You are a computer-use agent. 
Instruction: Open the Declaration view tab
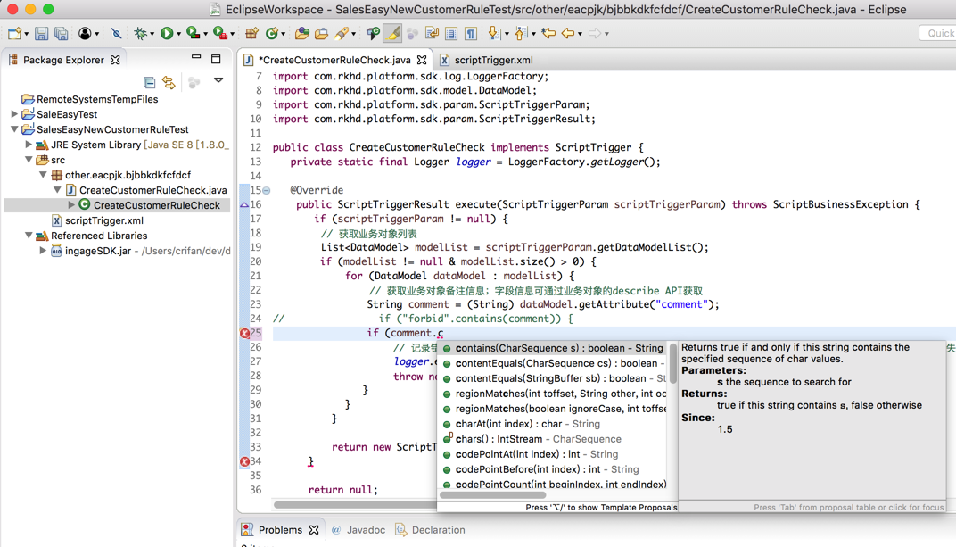pos(431,530)
